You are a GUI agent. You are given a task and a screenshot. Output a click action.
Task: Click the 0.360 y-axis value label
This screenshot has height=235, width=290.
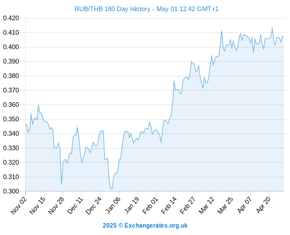[x=11, y=105]
